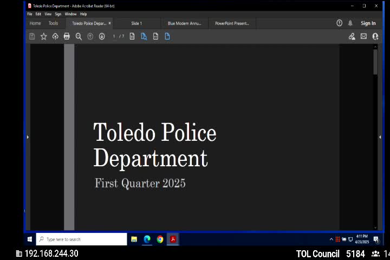Click the upload to cloud icon

(55, 36)
